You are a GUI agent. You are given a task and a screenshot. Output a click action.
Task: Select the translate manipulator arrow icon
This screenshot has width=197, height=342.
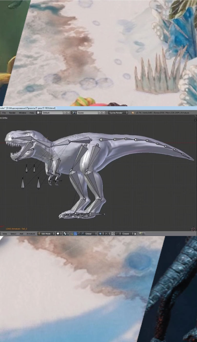pos(75,234)
